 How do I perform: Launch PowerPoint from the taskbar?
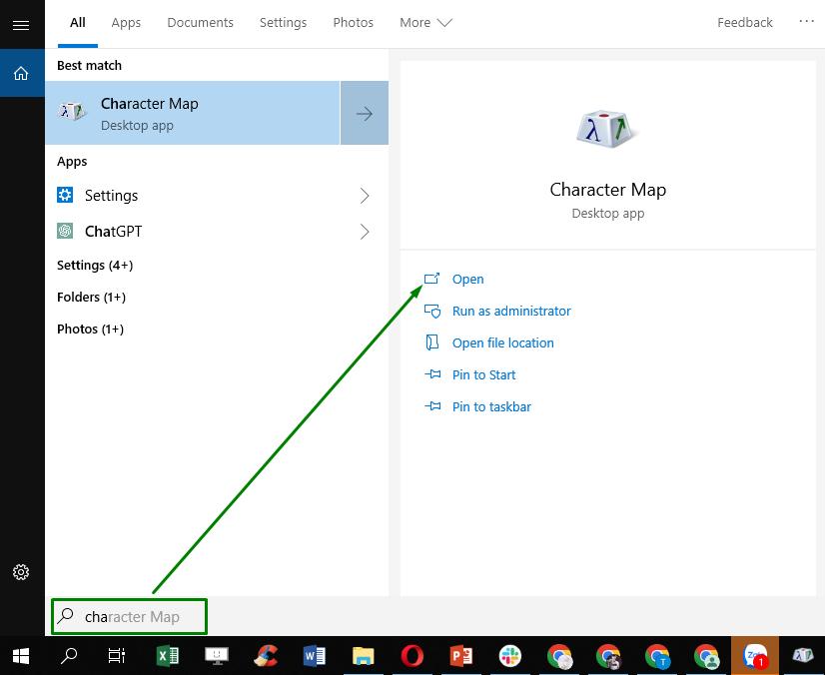(x=460, y=656)
